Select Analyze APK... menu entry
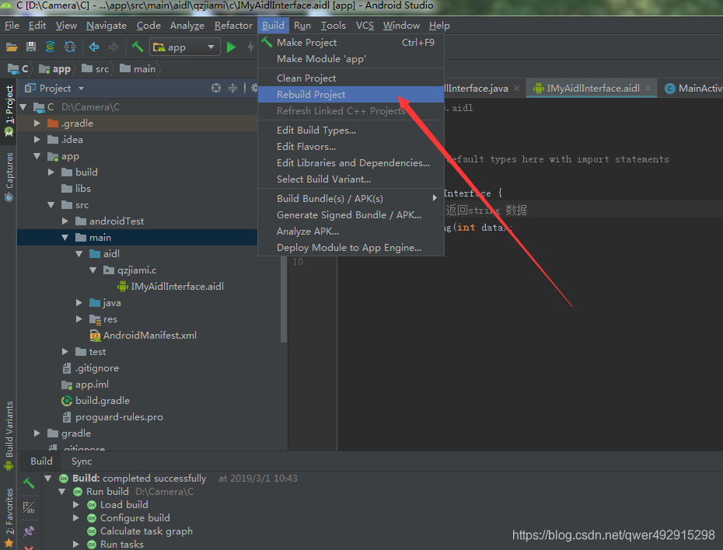The image size is (723, 550). (x=351, y=231)
